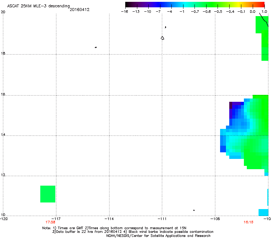Click the latitude axis label 18
The width and height of the screenshot is (271, 238).
tap(3, 53)
